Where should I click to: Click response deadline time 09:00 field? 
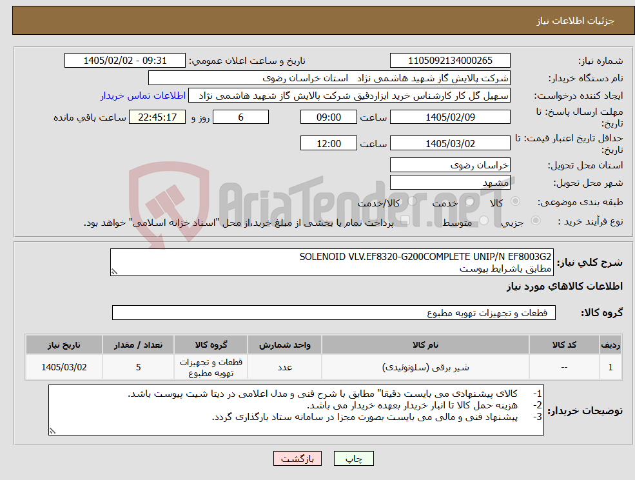pyautogui.click(x=328, y=117)
